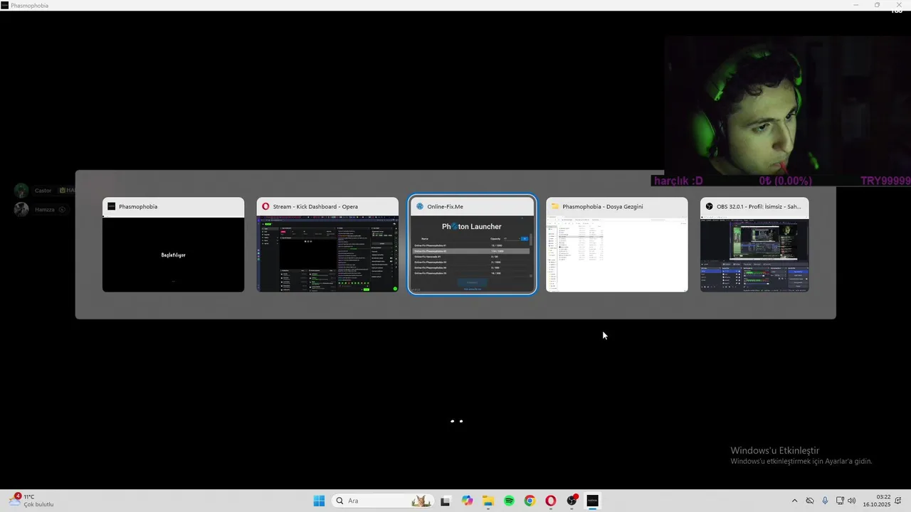Switch to the Phasmophobia game window thumbnail
The height and width of the screenshot is (512, 911).
pos(173,245)
